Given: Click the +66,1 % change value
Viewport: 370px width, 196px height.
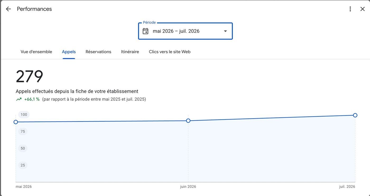Looking at the screenshot, I should pos(32,99).
